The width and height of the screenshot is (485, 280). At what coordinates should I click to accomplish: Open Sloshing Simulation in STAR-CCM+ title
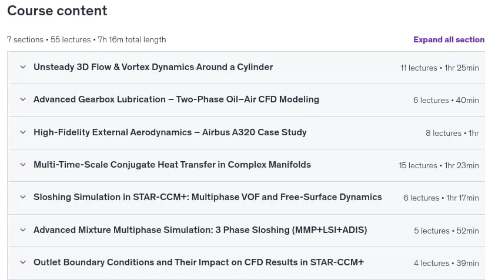click(x=208, y=197)
